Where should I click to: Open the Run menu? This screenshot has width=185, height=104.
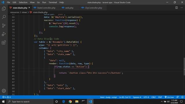(44, 2)
